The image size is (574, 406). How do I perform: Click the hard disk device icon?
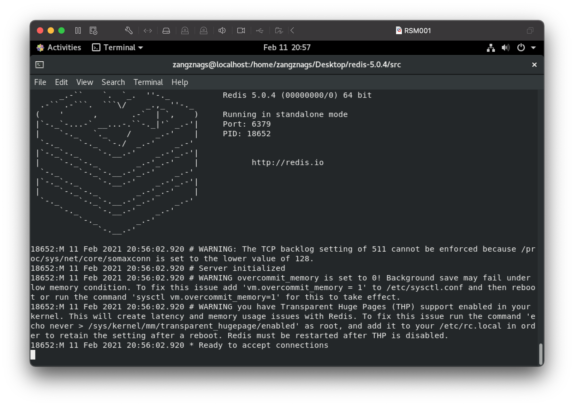click(166, 31)
